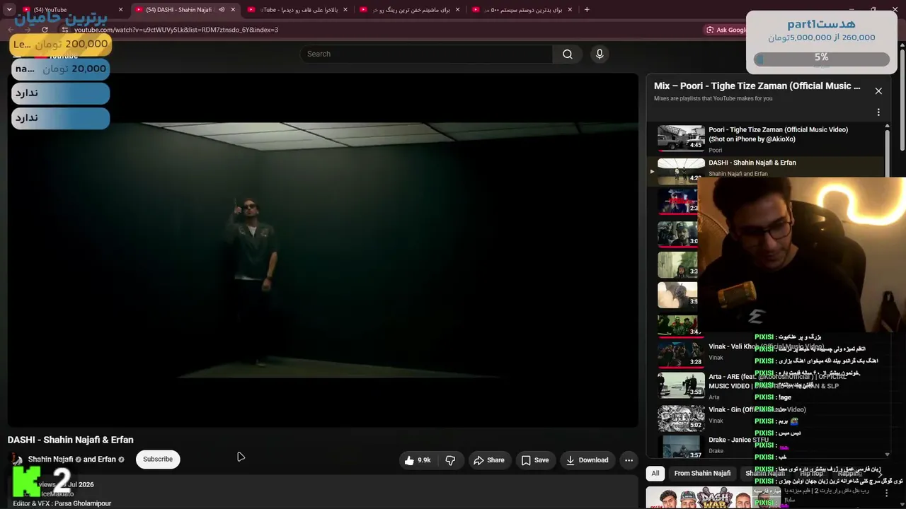Select the 'All' filter chip
The width and height of the screenshot is (906, 509).
click(x=655, y=473)
